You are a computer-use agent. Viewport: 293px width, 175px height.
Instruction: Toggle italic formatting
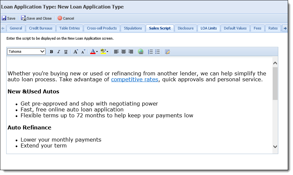(59, 52)
